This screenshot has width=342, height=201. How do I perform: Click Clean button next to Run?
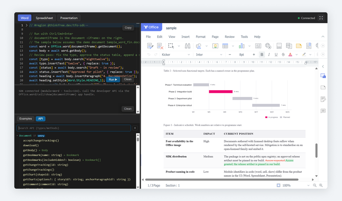(x=128, y=79)
